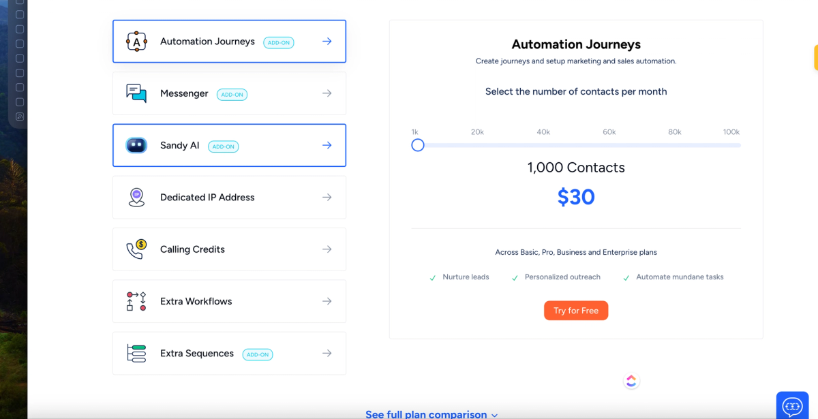Click the arrow on the Automation Journeys row
The width and height of the screenshot is (818, 419).
coord(327,42)
